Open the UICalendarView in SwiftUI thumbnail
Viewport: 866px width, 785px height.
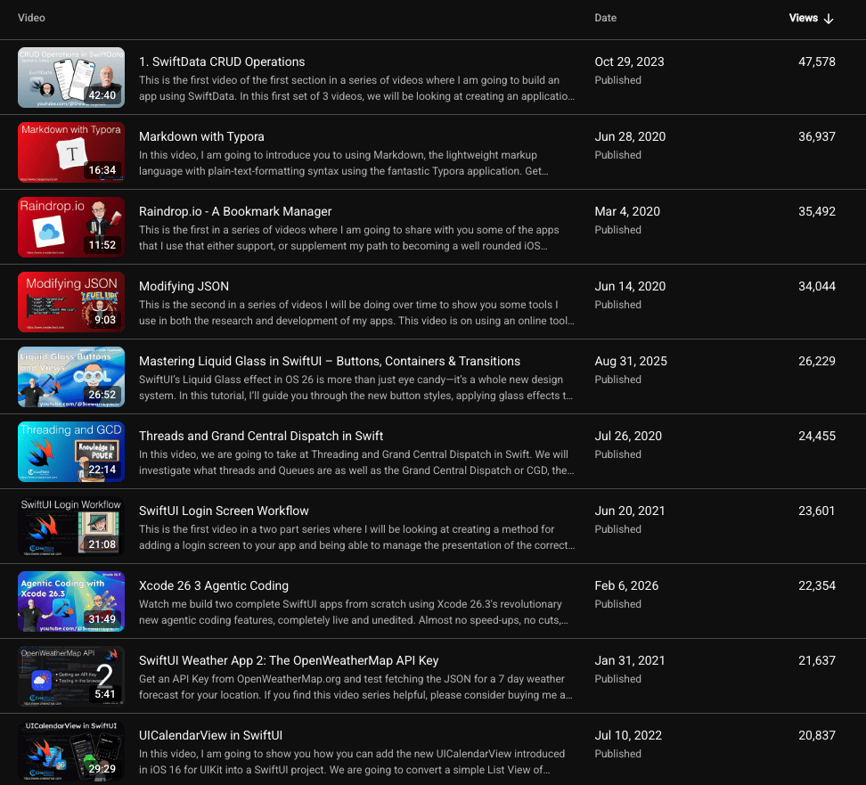click(71, 751)
